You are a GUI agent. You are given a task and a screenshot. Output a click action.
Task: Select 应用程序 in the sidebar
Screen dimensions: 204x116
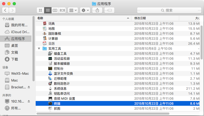point(16,39)
